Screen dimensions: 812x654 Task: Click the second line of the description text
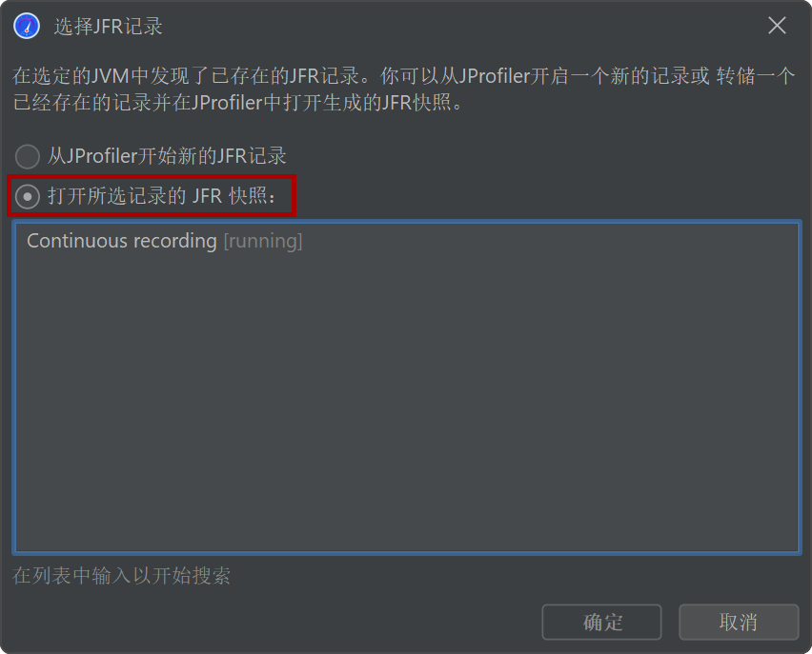click(237, 103)
